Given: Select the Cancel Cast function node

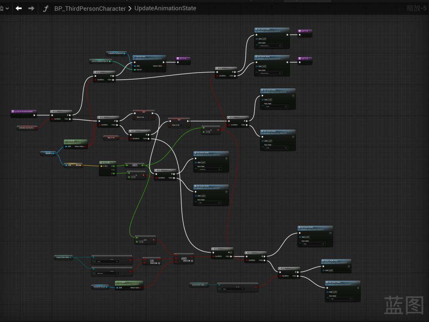Looking at the screenshot, I should tap(149, 63).
